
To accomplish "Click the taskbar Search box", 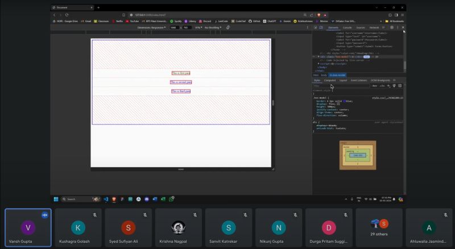I will [80, 199].
